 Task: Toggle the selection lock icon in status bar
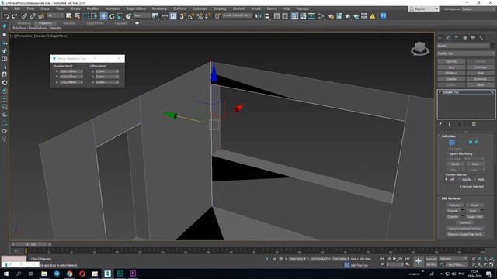pyautogui.click(x=274, y=259)
